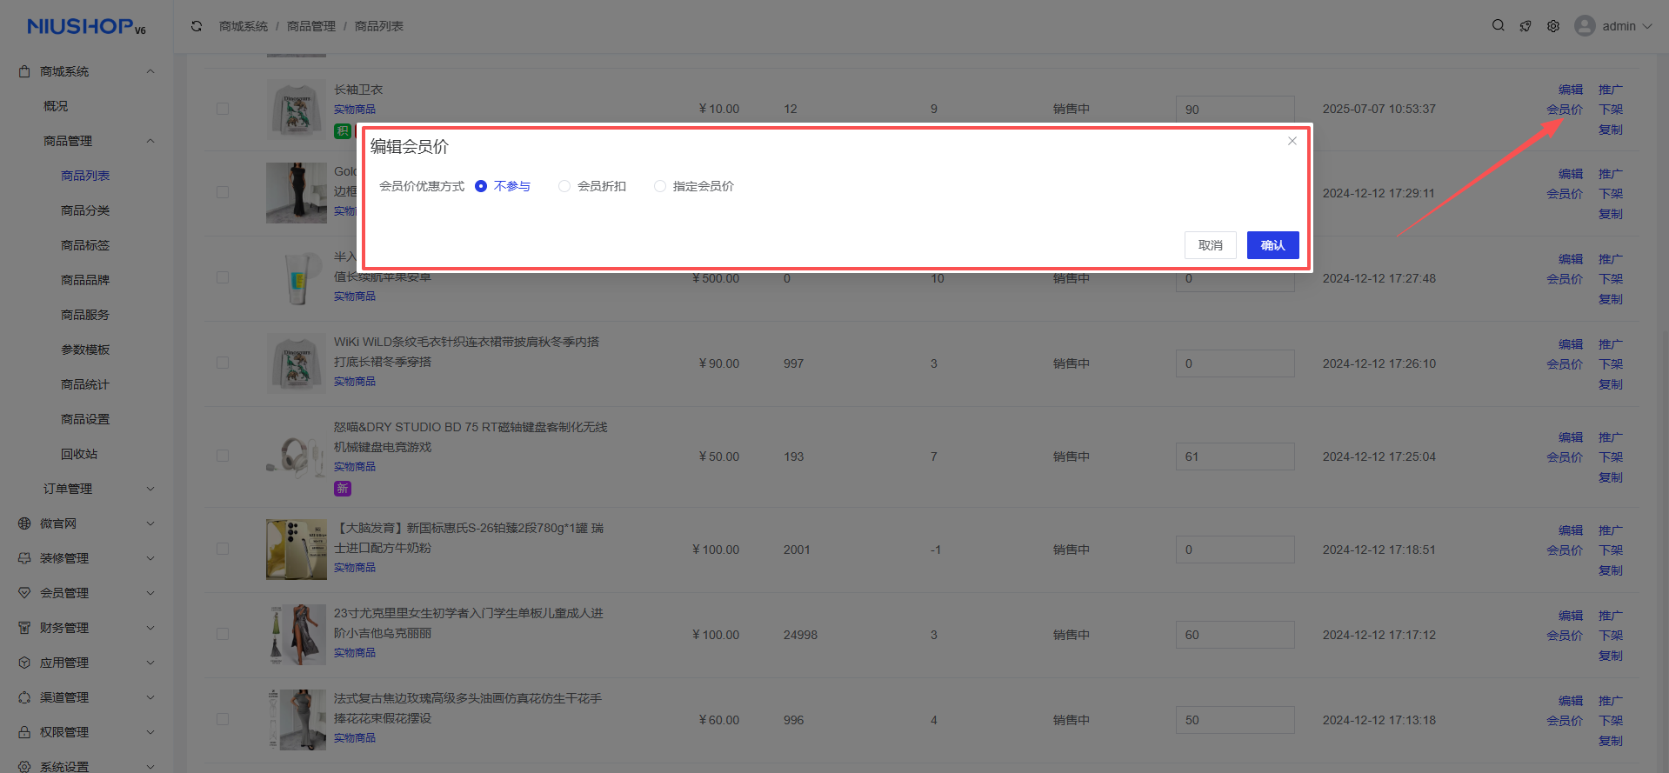Click the sort input field showing 61
The image size is (1669, 773).
coord(1234,456)
